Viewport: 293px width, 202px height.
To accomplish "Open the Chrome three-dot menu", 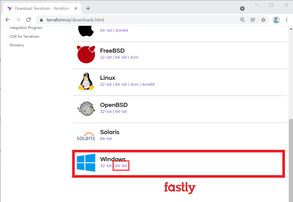I will coord(286,20).
